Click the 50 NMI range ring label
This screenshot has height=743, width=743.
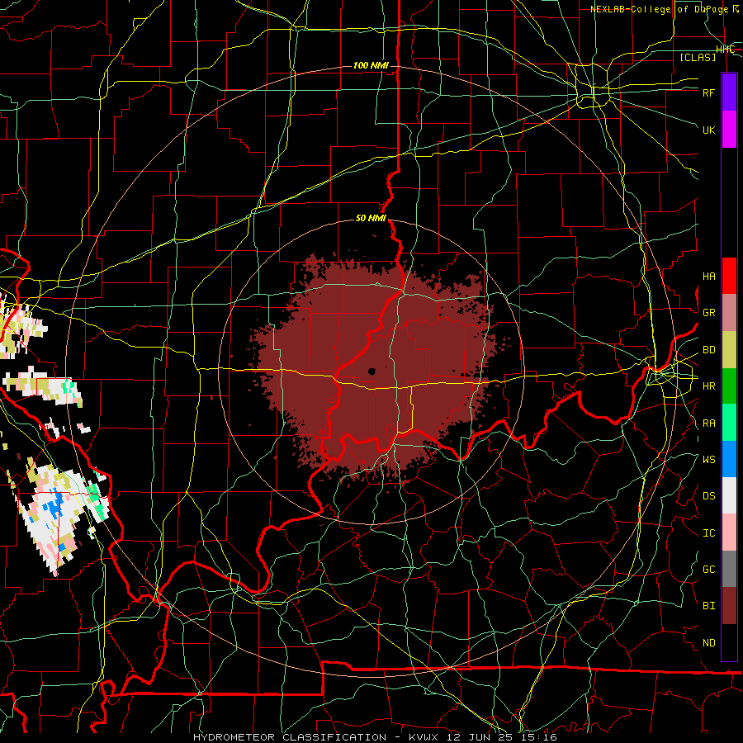click(371, 219)
